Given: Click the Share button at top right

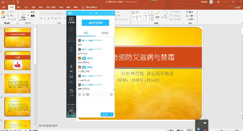Looking at the screenshot, I should click(x=237, y=7).
